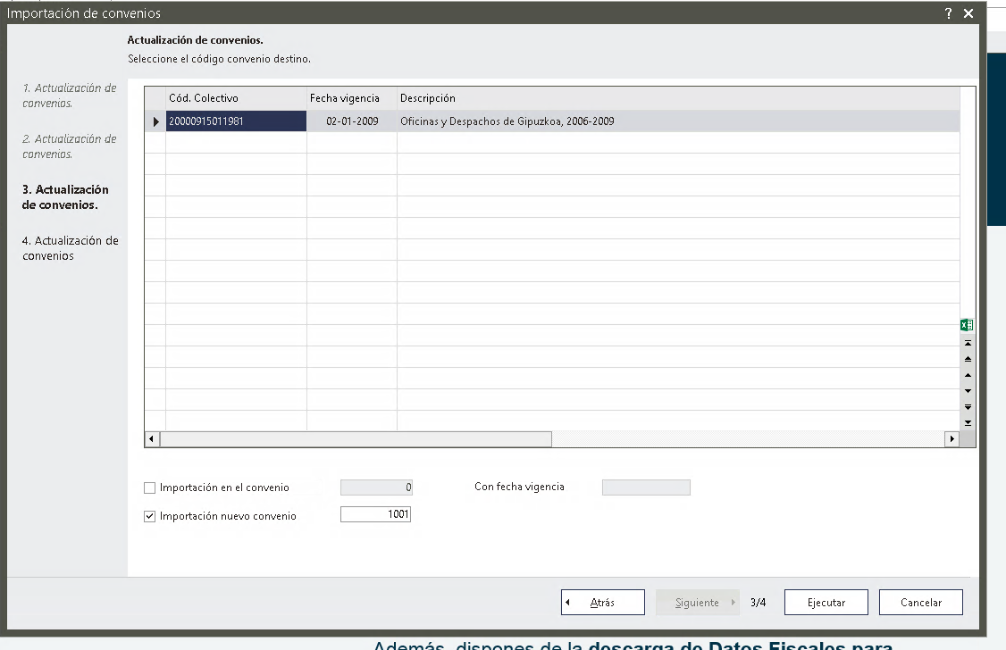Image resolution: width=1006 pixels, height=650 pixels.
Task: Cancel the wizard with Cancelar
Action: point(920,603)
